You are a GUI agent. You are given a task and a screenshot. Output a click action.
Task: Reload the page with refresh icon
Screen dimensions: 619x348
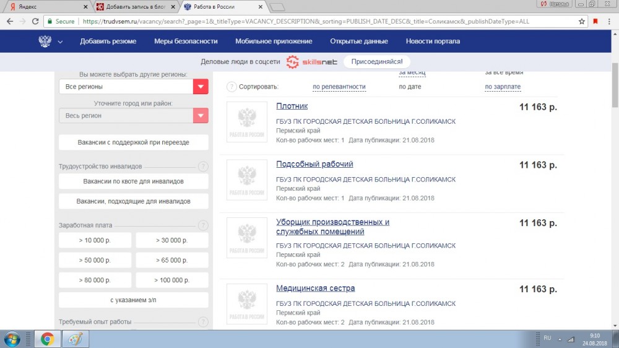[x=37, y=21]
